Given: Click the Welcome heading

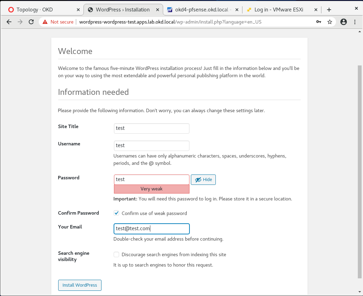Looking at the screenshot, I should pyautogui.click(x=75, y=51).
